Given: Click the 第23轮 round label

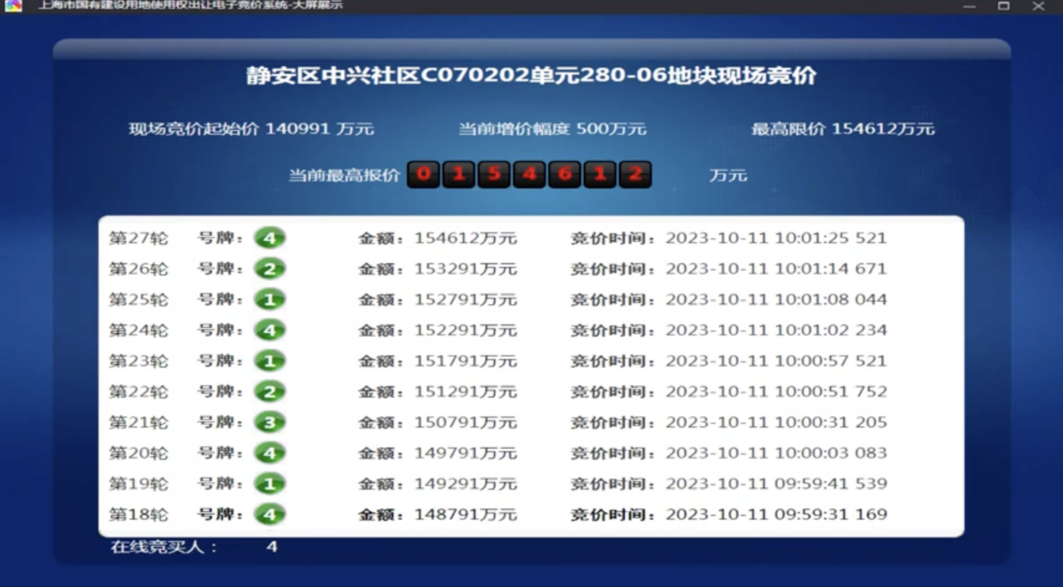Looking at the screenshot, I should 138,361.
